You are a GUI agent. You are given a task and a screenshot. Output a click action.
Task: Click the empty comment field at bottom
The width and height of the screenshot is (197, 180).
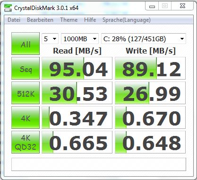99,164
